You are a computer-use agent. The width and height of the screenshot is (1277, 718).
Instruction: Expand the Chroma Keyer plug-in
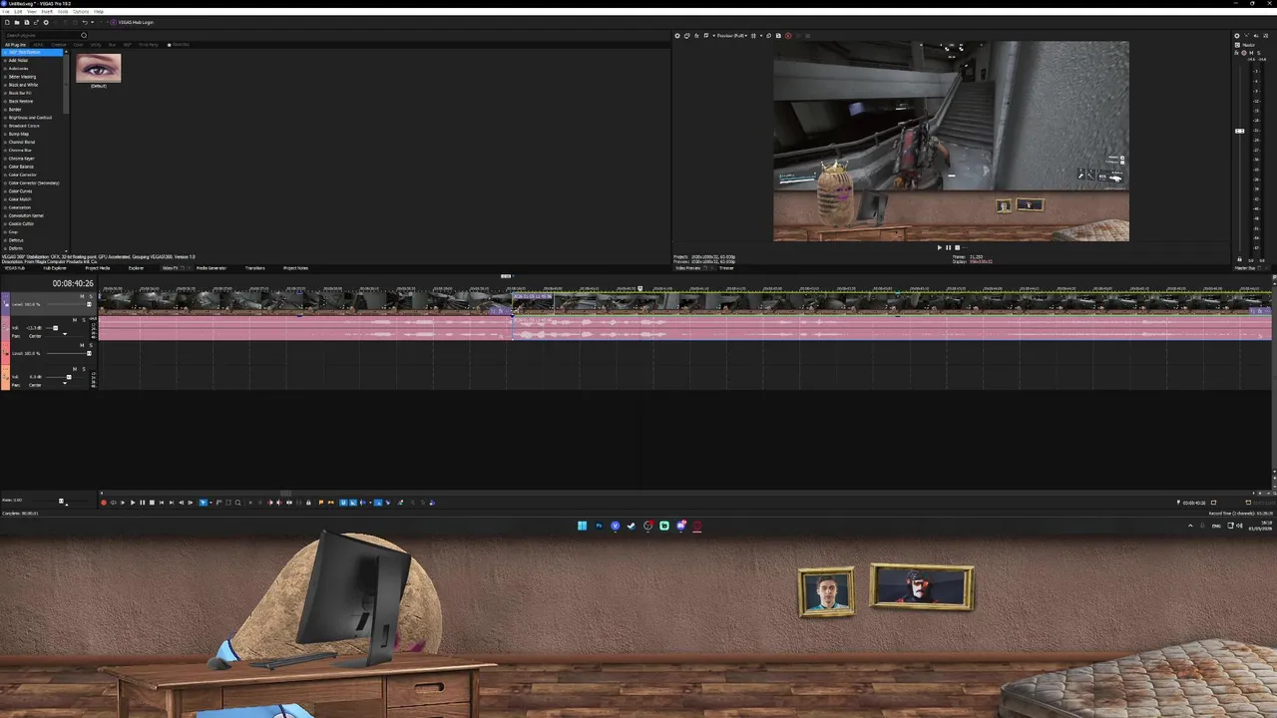coord(5,159)
